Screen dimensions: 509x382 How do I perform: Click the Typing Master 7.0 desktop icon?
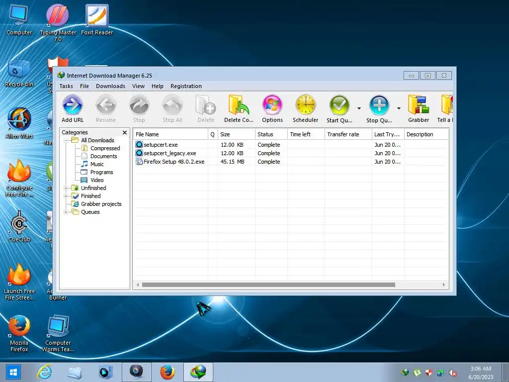click(58, 23)
